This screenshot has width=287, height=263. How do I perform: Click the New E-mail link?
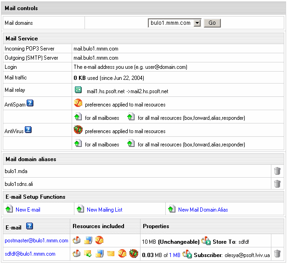click(28, 210)
